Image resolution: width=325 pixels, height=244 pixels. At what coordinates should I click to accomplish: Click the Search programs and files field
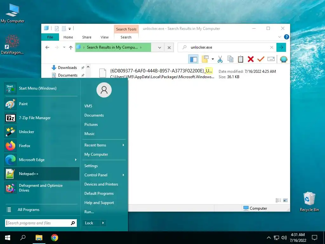41,223
